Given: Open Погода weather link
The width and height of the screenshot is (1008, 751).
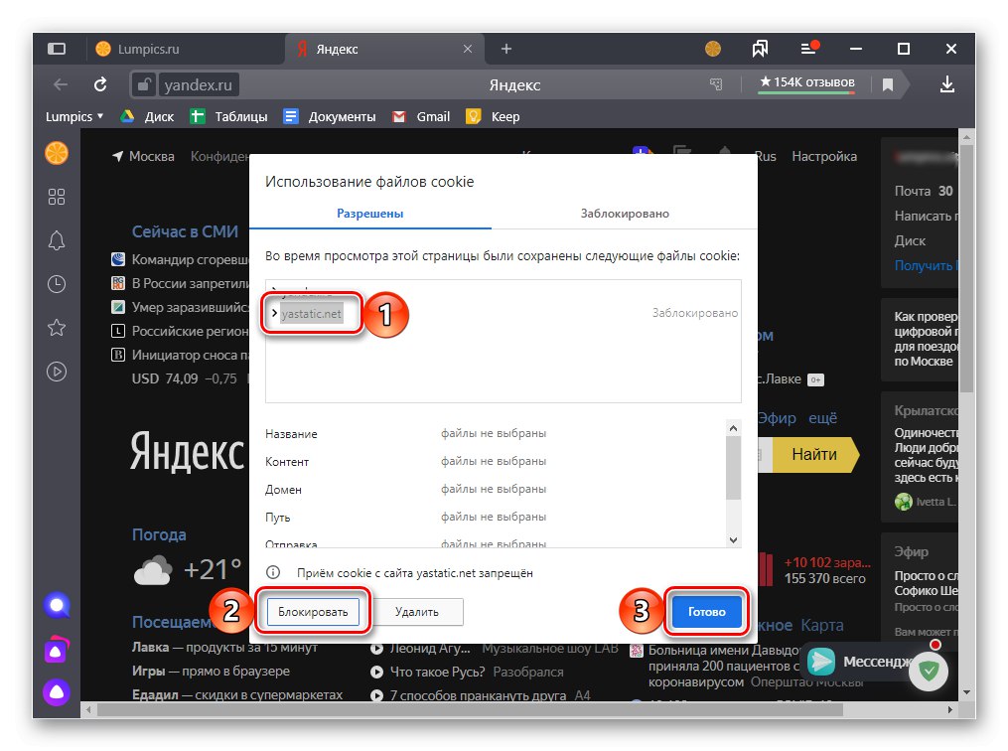Looking at the screenshot, I should coord(159,534).
